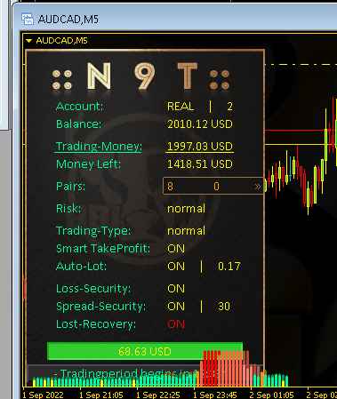
Task: Click the 1 Sep 22:25 time axis label
Action: coord(158,395)
